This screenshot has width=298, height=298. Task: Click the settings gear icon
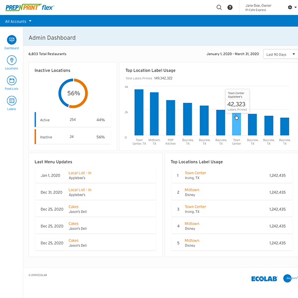tap(290, 7)
